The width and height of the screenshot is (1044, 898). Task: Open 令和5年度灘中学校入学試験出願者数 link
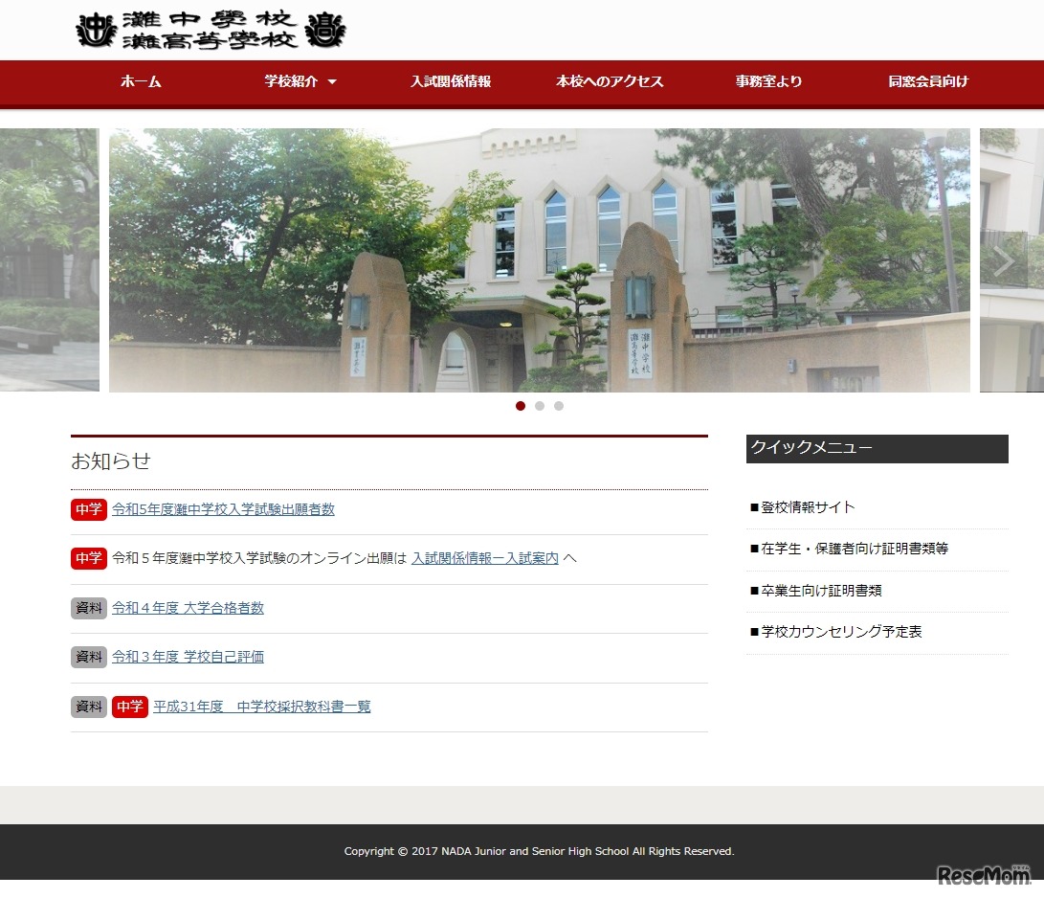pos(223,509)
